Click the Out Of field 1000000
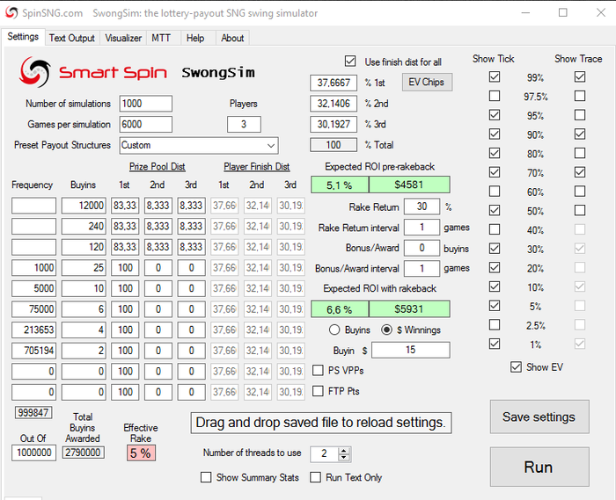This screenshot has width=616, height=500. point(33,453)
